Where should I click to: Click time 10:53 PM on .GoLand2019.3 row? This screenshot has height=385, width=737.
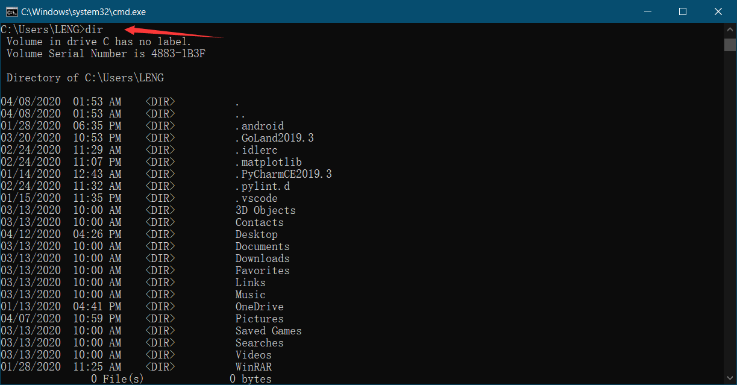click(97, 138)
